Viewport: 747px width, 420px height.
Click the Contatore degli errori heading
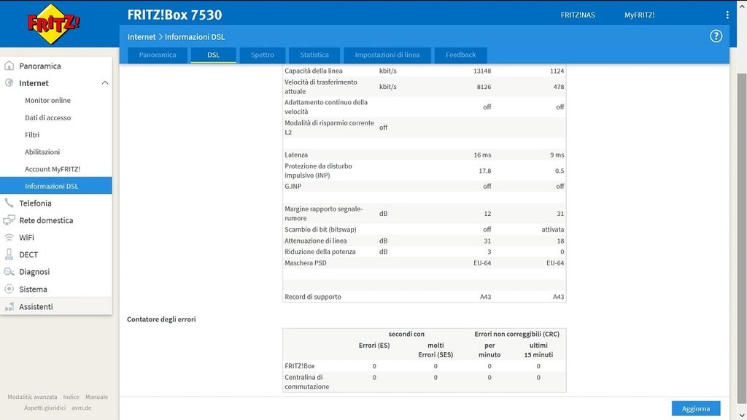(161, 319)
